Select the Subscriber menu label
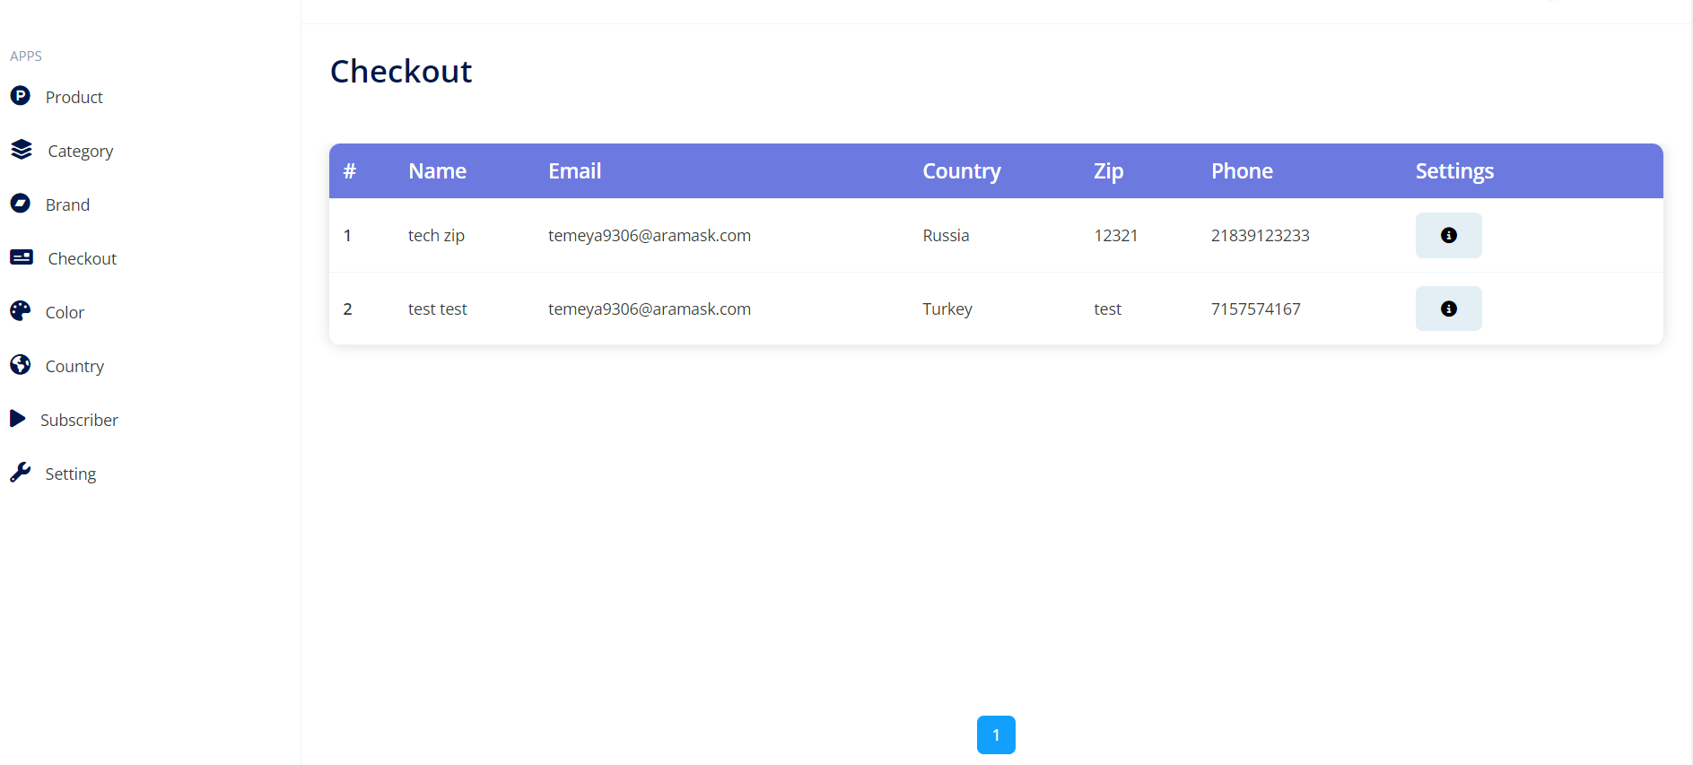The height and width of the screenshot is (765, 1693). [79, 420]
